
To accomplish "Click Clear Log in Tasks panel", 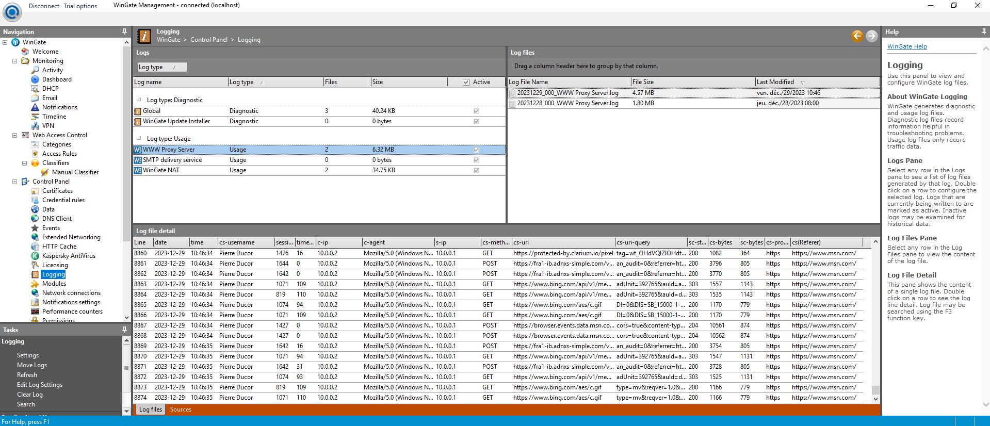I will tap(30, 395).
